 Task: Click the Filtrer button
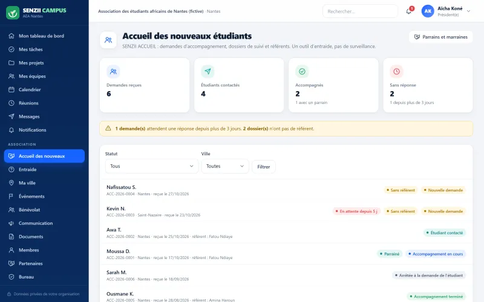264,167
